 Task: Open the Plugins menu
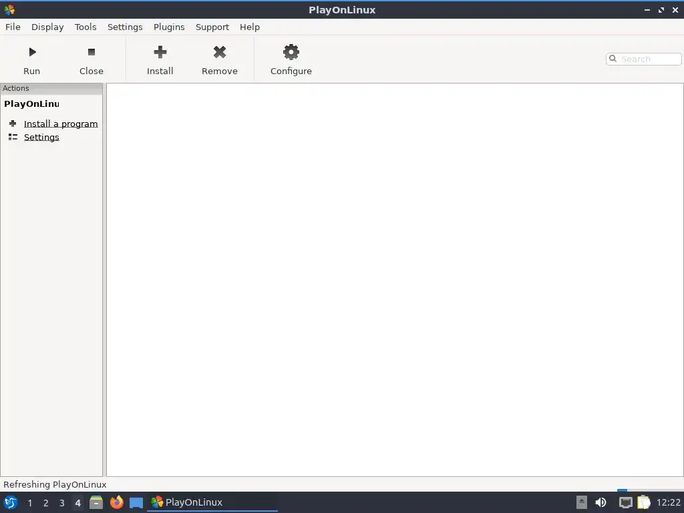pos(169,27)
